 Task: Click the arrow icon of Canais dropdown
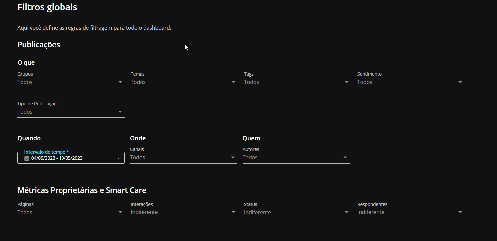233,158
